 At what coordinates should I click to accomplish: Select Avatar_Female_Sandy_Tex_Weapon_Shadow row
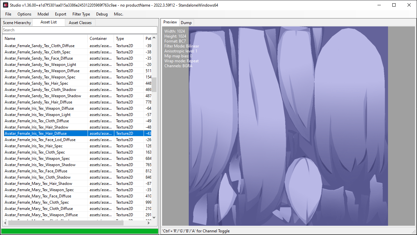pos(77,96)
